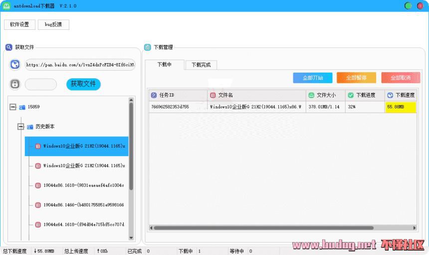Image resolution: width=429 pixels, height=255 pixels.
Task: Click the horizontal scrollbar under download table
Action: (x=263, y=228)
